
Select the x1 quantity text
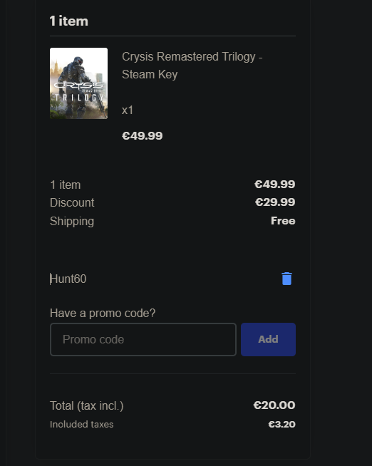[128, 110]
